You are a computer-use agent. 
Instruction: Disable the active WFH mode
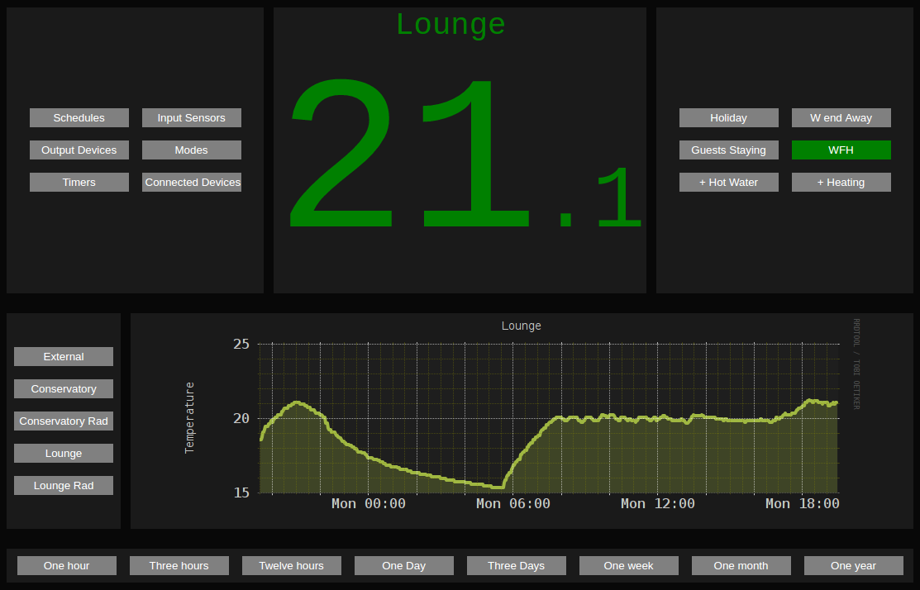point(841,150)
